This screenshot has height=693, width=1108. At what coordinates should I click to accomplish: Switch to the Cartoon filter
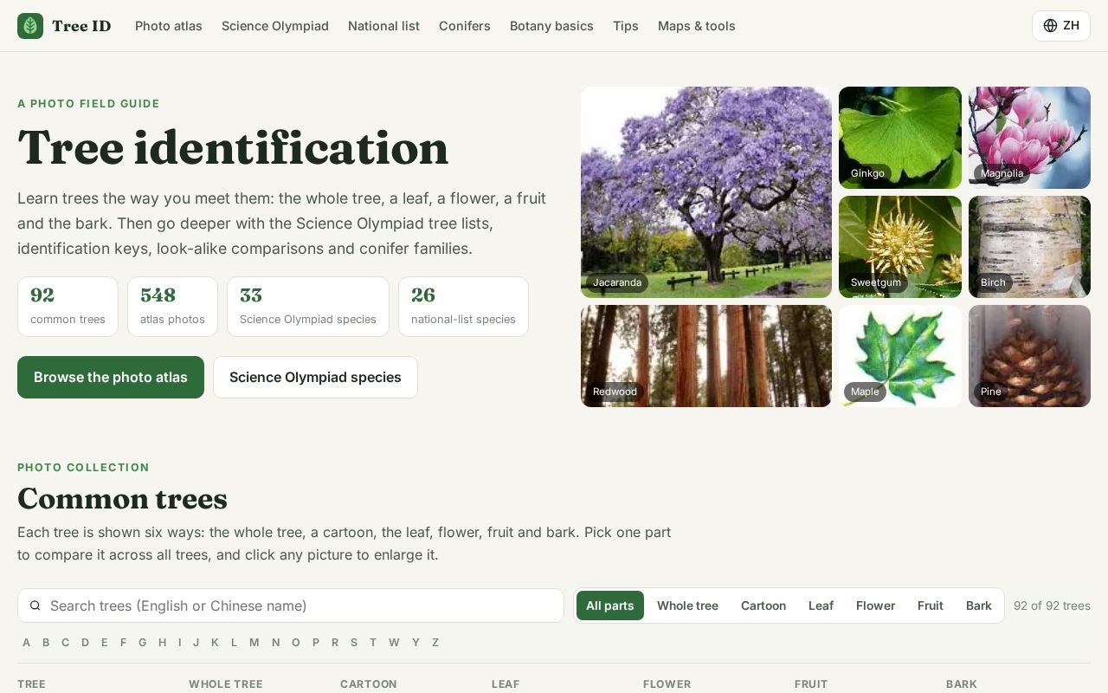[763, 606]
